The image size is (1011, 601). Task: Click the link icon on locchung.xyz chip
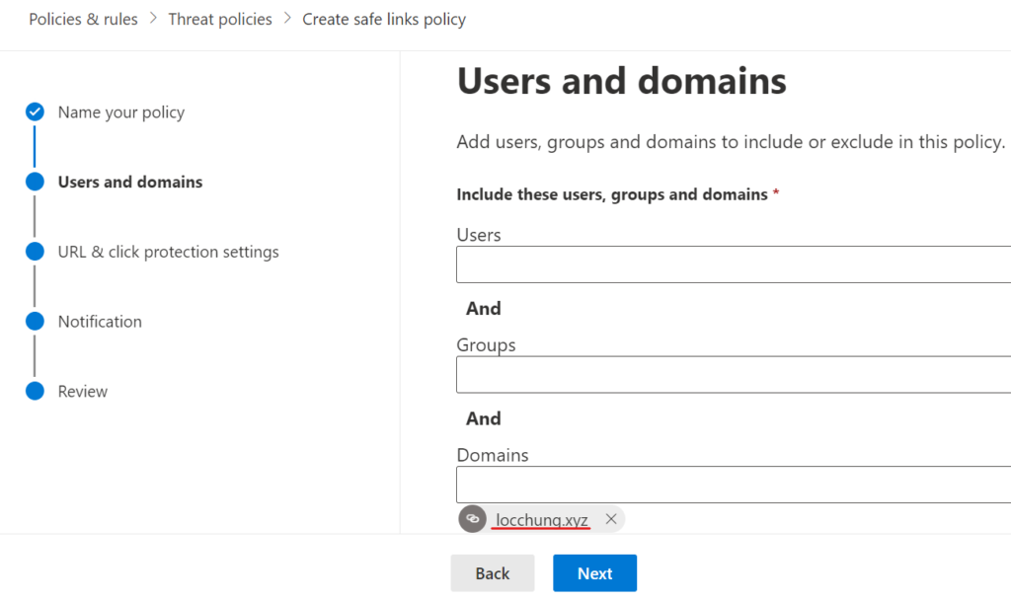point(473,518)
